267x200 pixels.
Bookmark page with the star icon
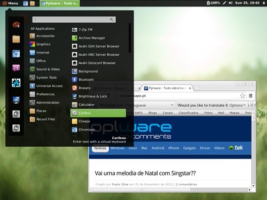coord(242,96)
